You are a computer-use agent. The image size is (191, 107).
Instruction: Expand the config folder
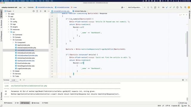pyautogui.click(x=9, y=22)
